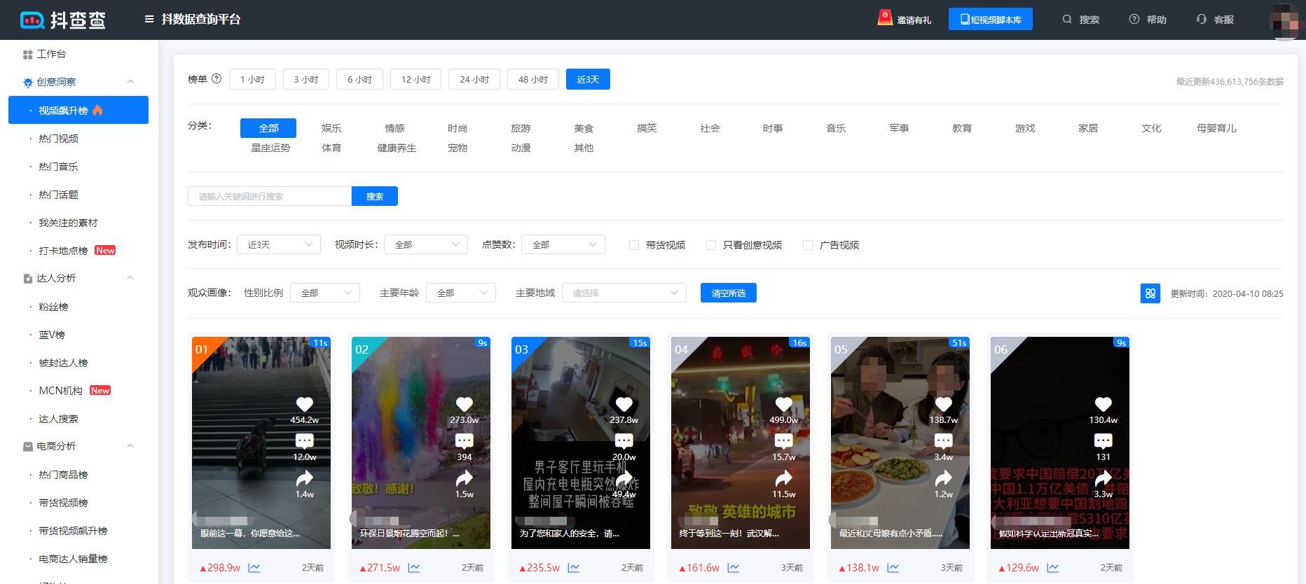Open the 点赞数 dropdown
The image size is (1306, 584).
tap(563, 244)
